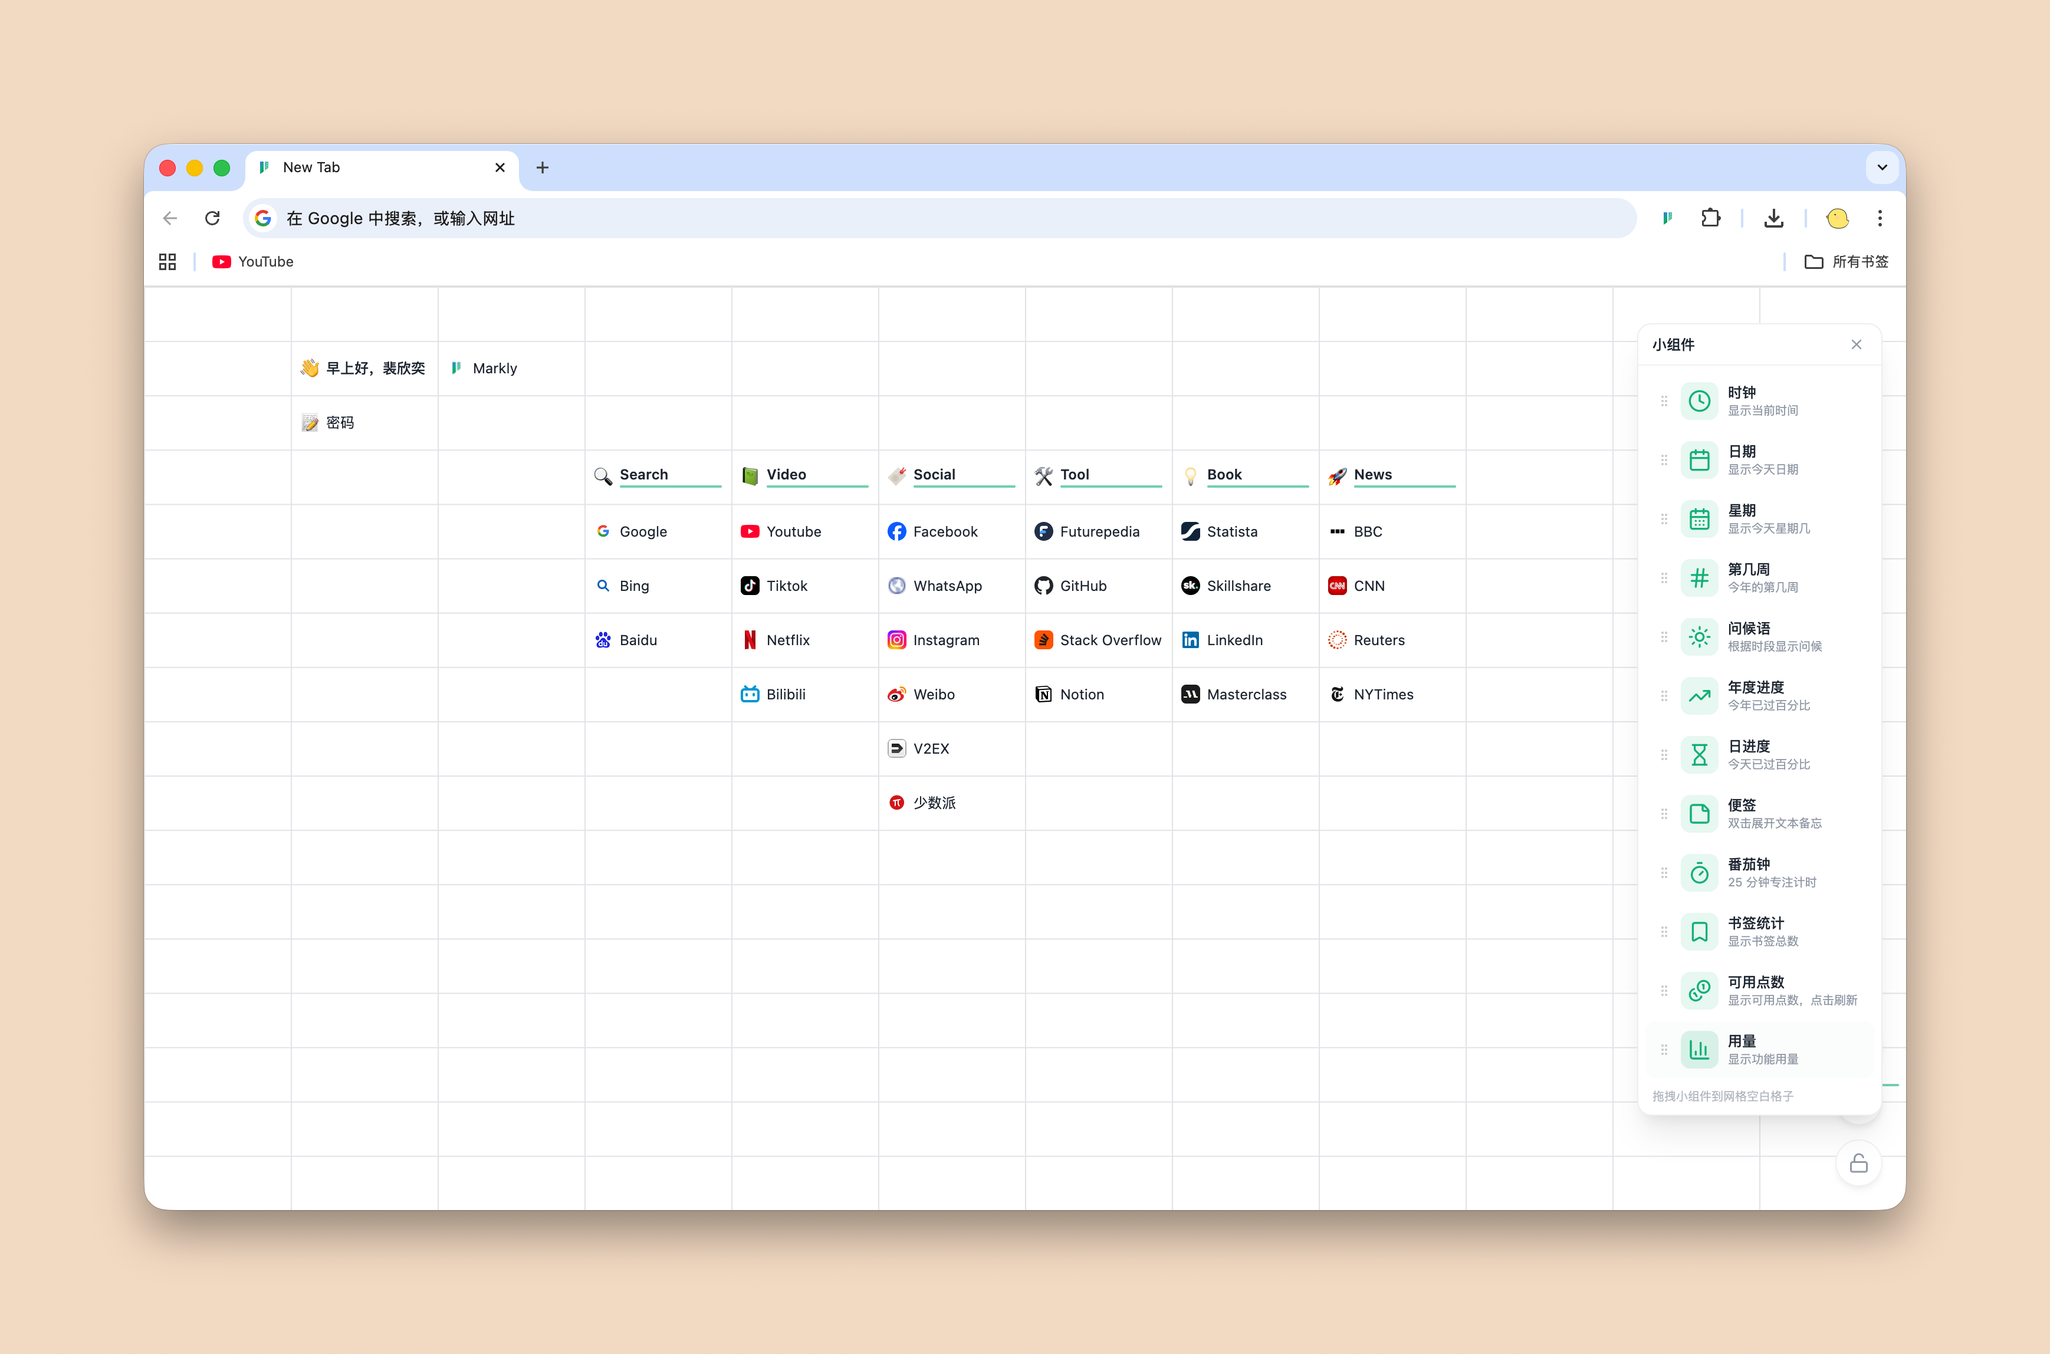2050x1354 pixels.
Task: Click the YouTube bookmark bar item
Action: 253,262
